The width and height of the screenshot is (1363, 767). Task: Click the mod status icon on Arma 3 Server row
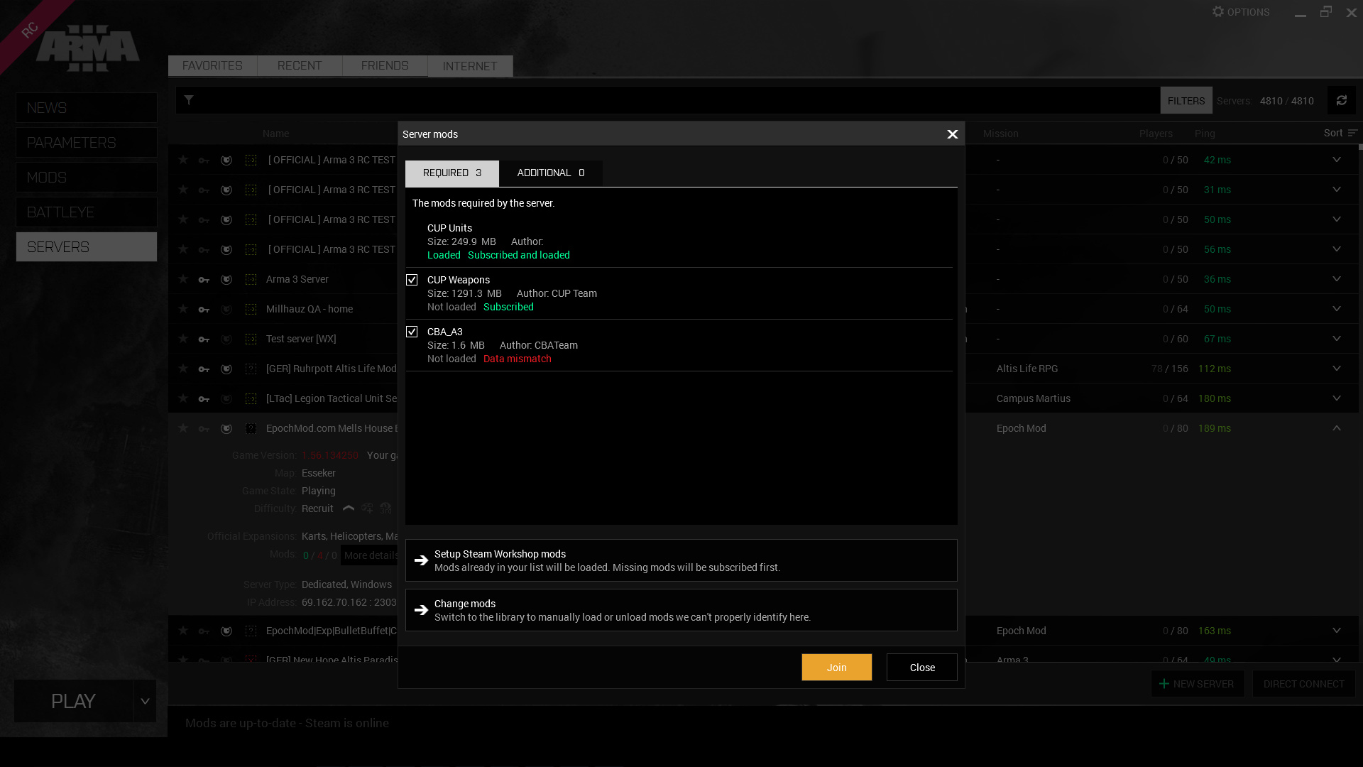(x=251, y=279)
